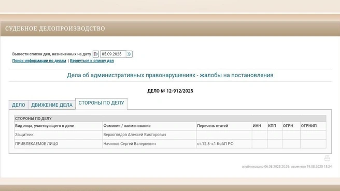Viewport: 340px width, 191px height.
Task: Click the 'СУДЕБНОЕ ДЕЛОПРОИЗВОДСТВО' header title
Action: pyautogui.click(x=55, y=28)
